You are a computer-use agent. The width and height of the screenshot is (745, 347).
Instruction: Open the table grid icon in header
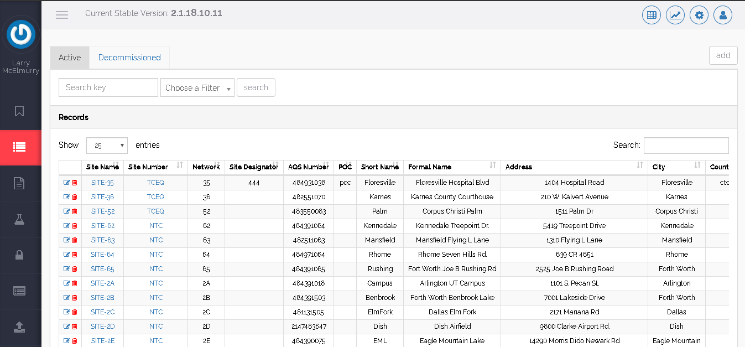tap(652, 15)
